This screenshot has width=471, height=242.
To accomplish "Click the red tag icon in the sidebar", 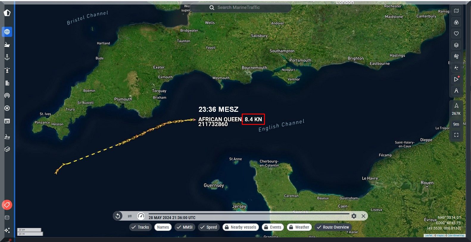I will (x=7, y=205).
